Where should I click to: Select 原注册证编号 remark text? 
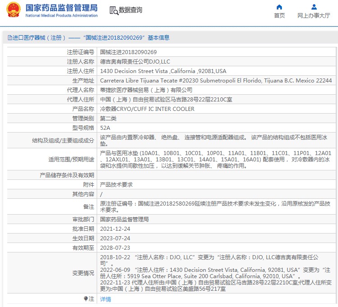[216, 206]
